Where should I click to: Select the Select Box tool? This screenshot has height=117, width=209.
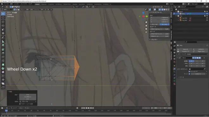[x=3, y=14]
